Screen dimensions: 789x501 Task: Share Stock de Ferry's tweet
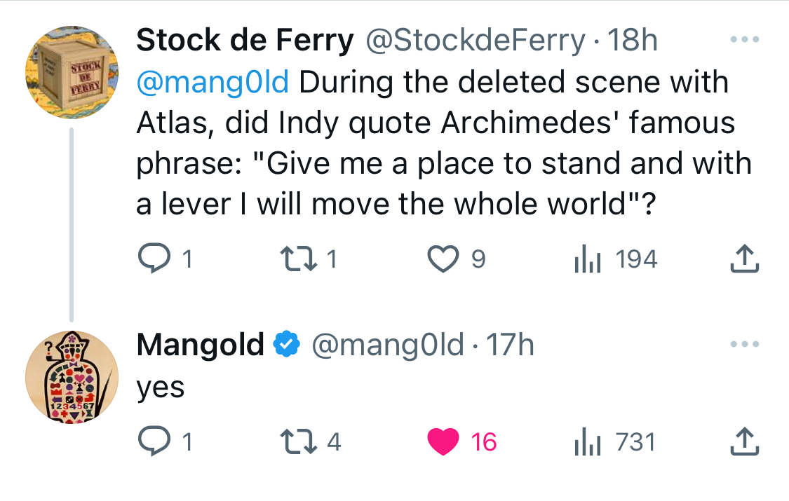point(745,260)
